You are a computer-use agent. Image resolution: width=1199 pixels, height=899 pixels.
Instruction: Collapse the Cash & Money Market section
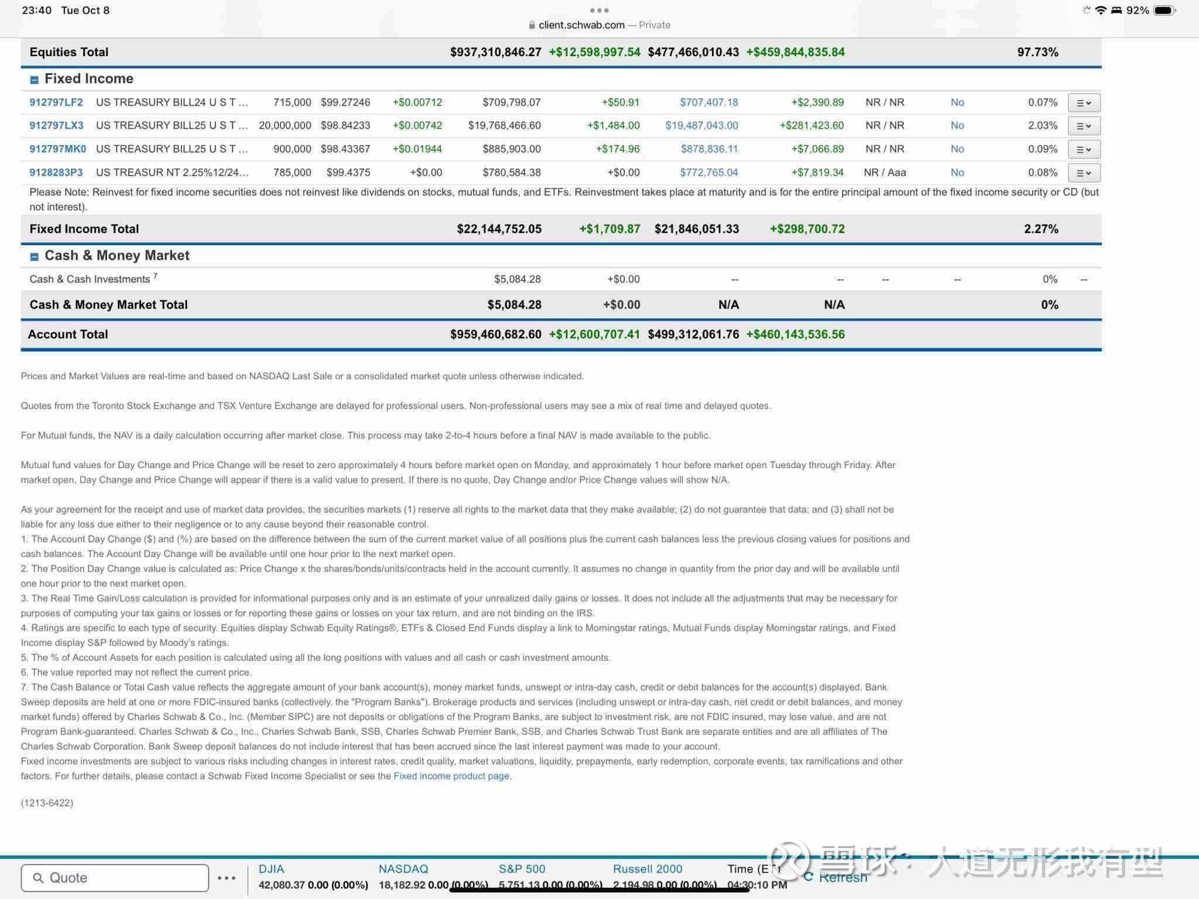click(34, 256)
